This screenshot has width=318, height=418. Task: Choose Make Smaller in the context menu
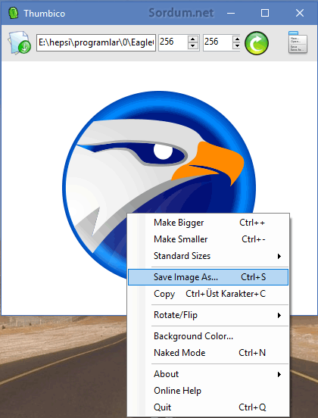click(x=208, y=239)
